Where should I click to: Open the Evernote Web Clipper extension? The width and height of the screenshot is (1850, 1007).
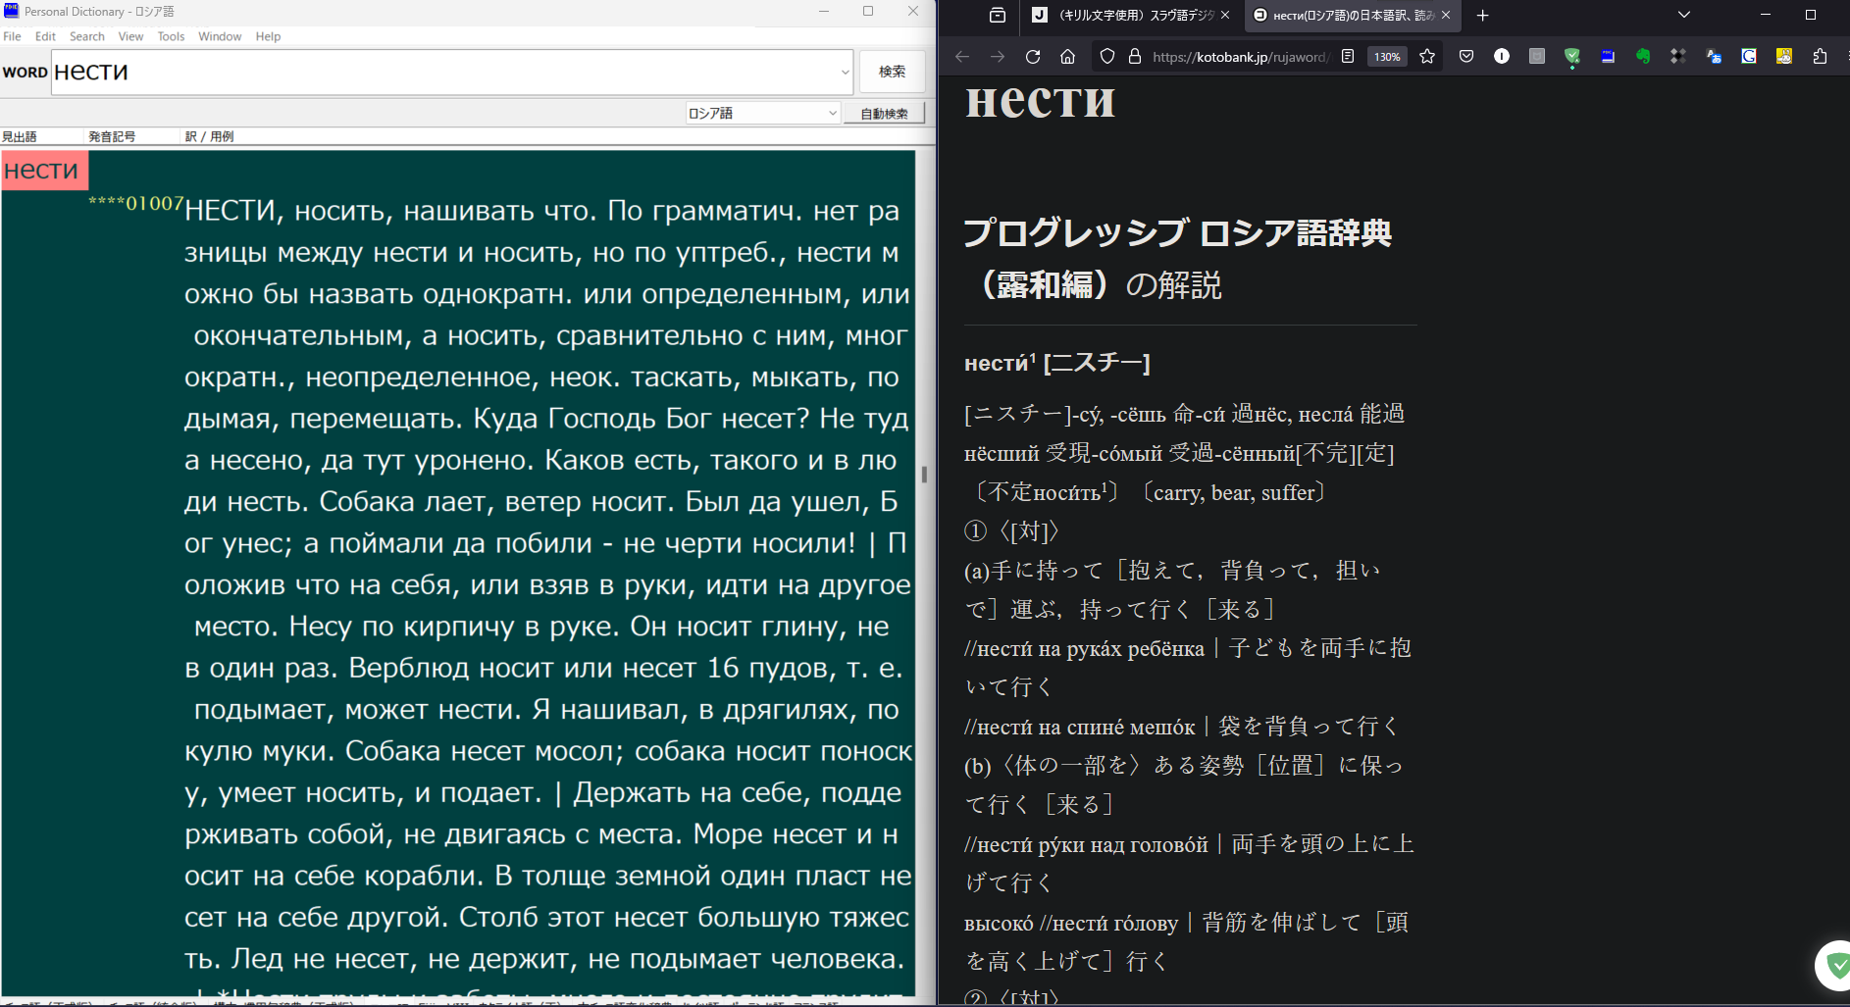pos(1643,56)
